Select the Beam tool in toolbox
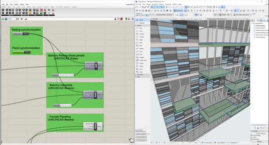The width and height of the screenshot is (269, 145). 142,40
